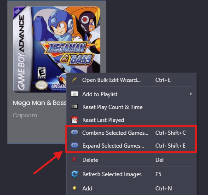
Task: Click the yellow plus icon beside Add
Action: point(75,188)
